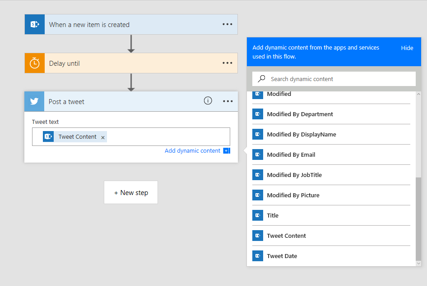Select Modified By Email dynamic content
427x286 pixels.
coord(291,154)
